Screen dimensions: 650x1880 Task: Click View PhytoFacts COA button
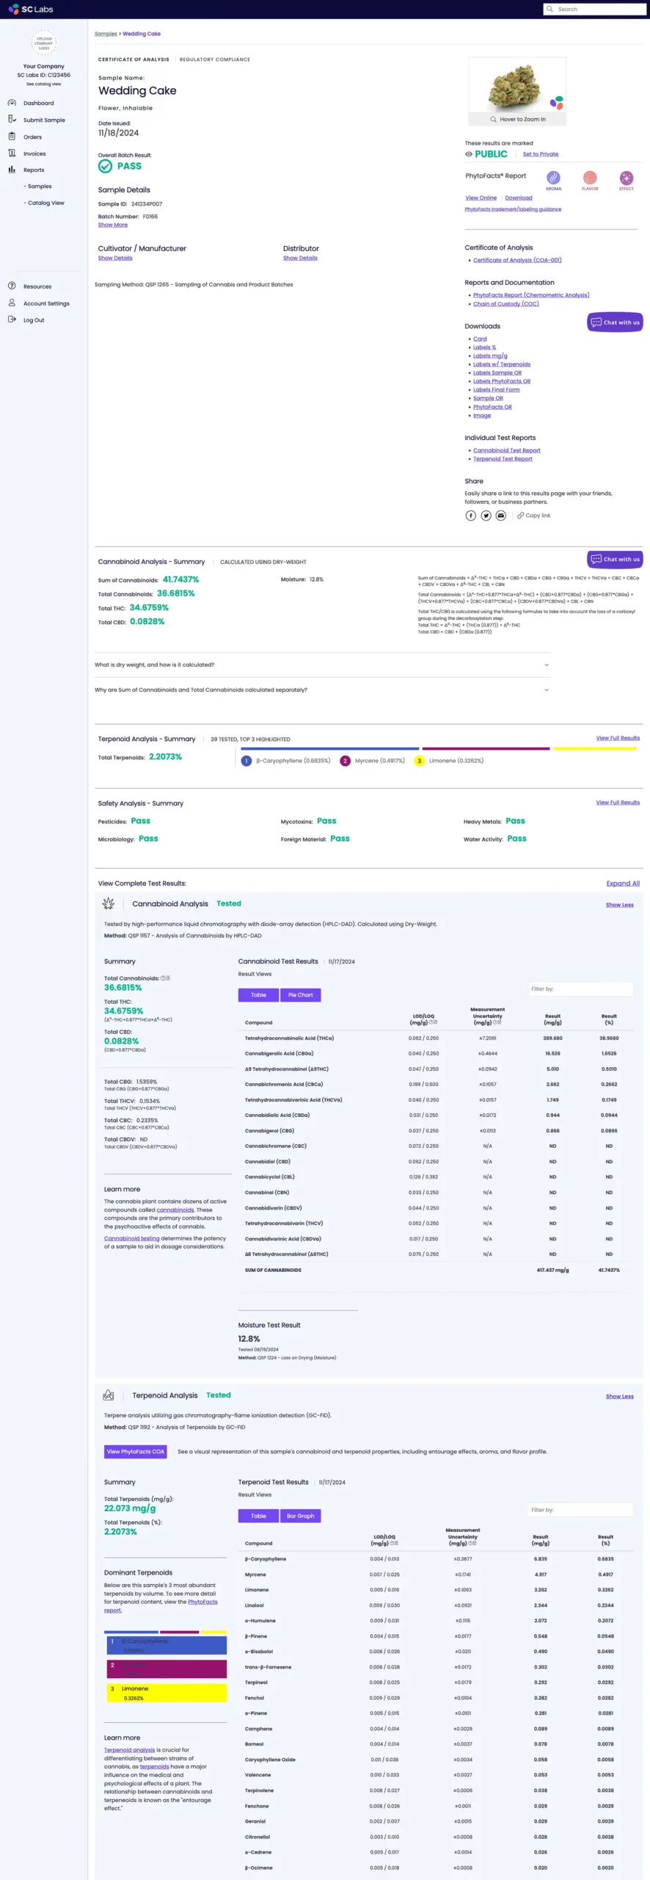[136, 1451]
